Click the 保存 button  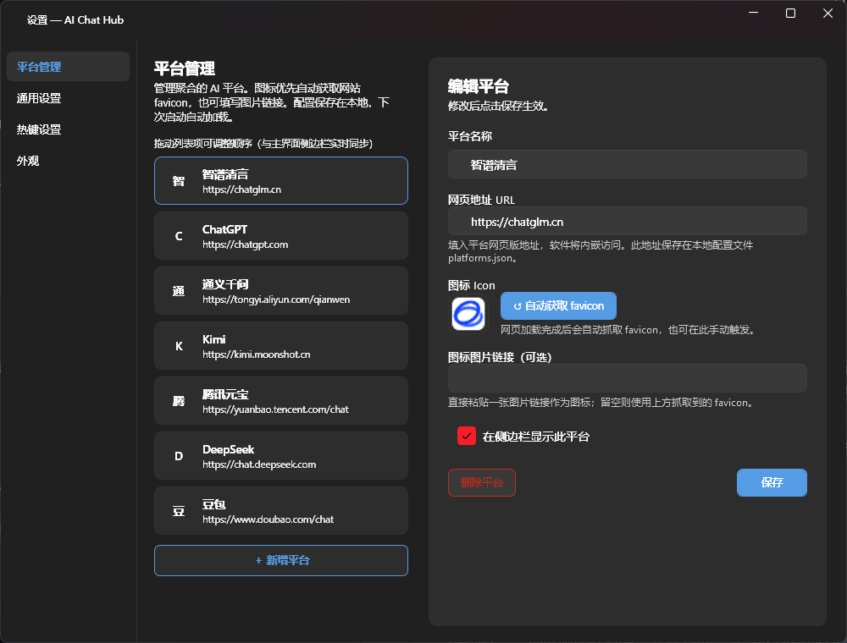pyautogui.click(x=772, y=483)
